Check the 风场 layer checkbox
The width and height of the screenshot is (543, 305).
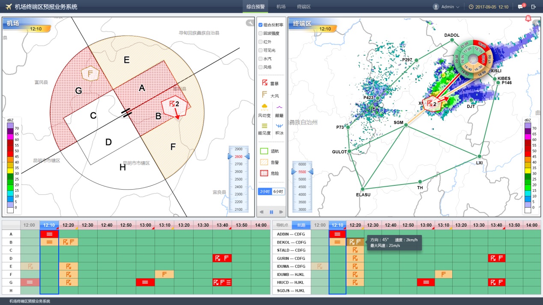[260, 67]
